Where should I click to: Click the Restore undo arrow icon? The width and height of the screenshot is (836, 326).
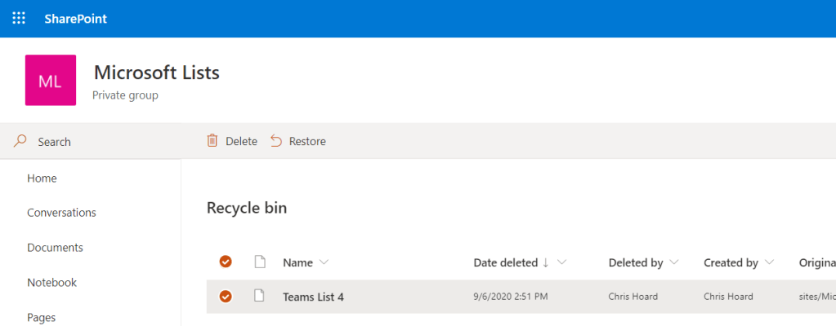point(276,141)
